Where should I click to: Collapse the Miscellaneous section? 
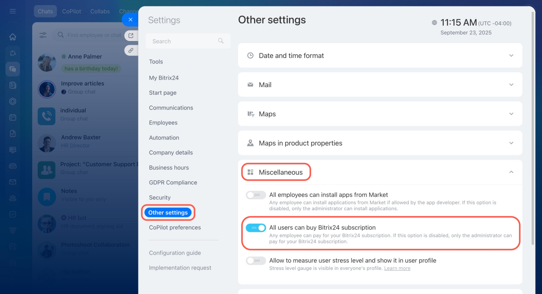click(511, 172)
